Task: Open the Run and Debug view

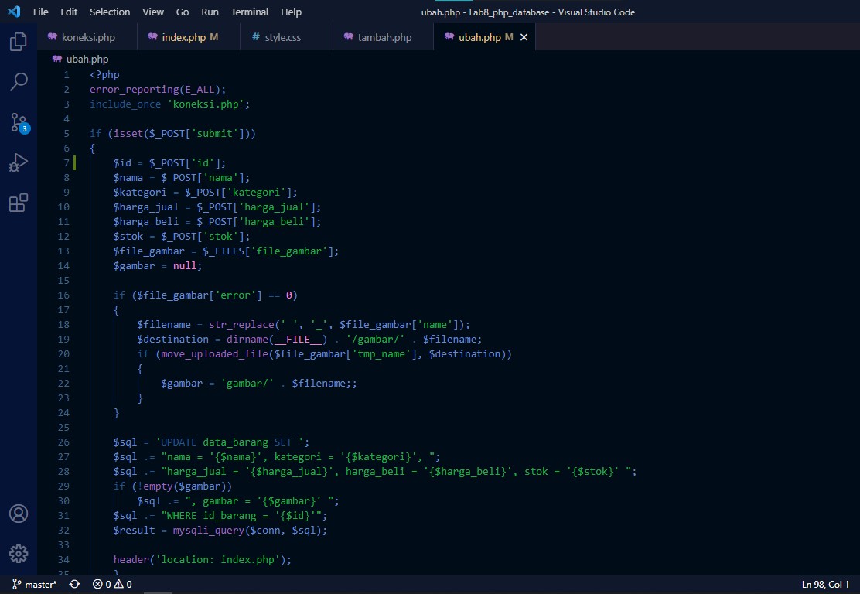Action: 18,162
